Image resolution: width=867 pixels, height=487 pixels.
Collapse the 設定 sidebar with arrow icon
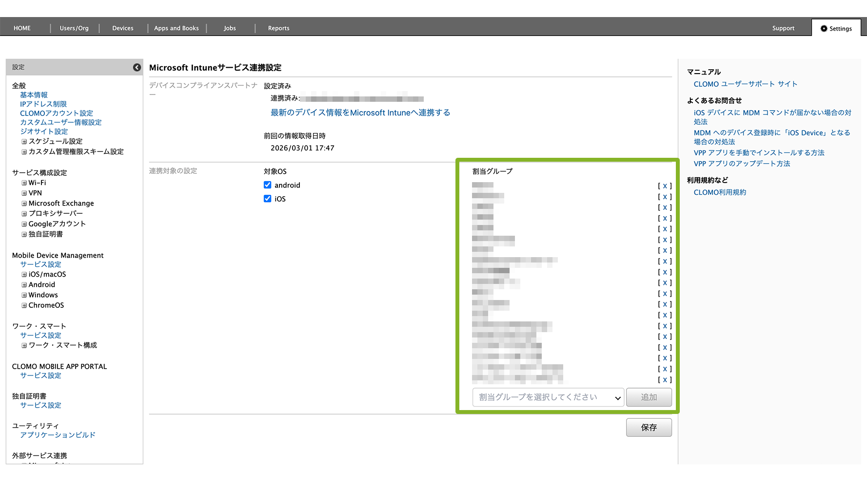click(137, 67)
